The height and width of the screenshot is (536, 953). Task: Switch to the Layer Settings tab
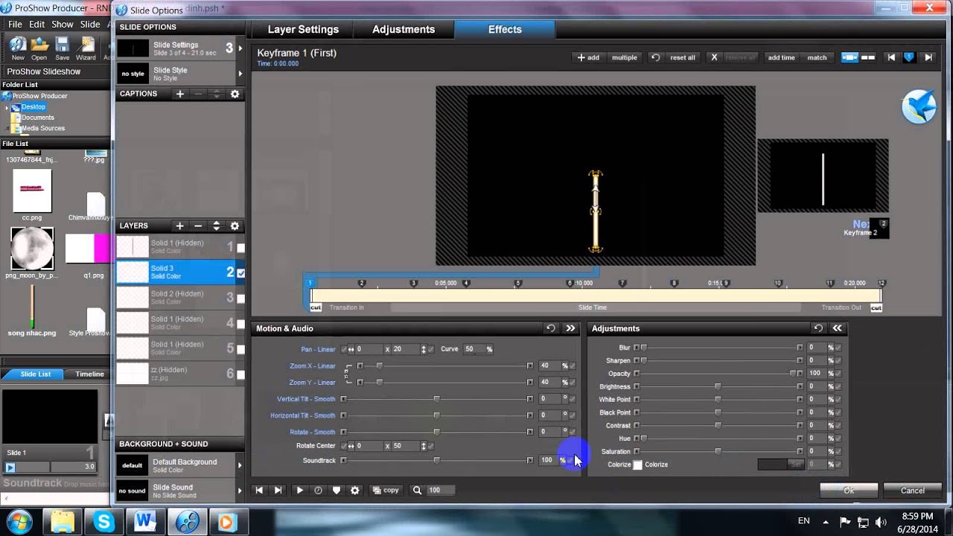303,29
